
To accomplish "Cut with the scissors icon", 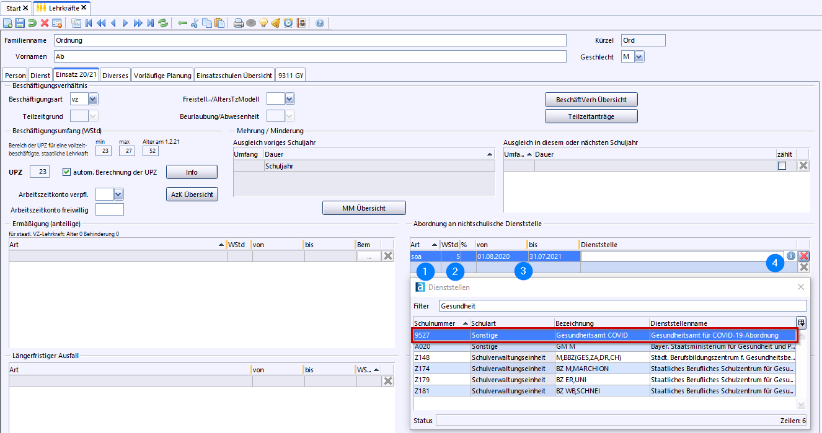I will coord(195,24).
